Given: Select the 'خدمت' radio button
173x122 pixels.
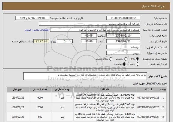Looking at the screenshot, I should 126,59.
